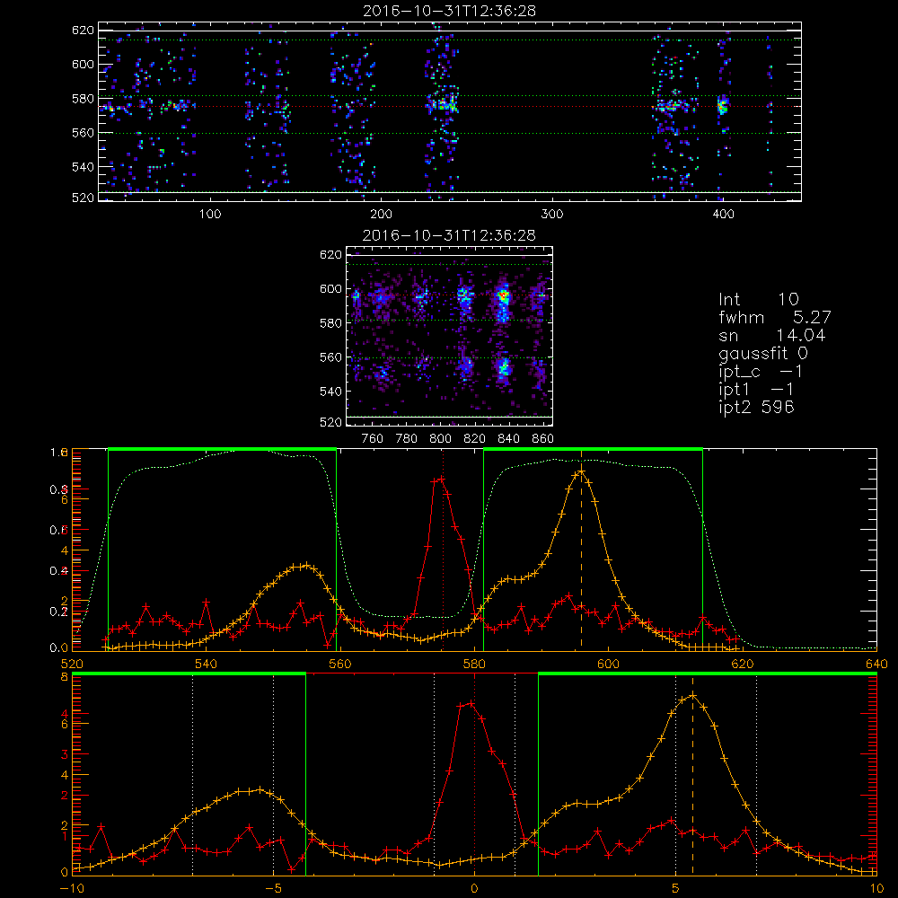Select the 'gaussfit 0' readout
898x898 pixels.
point(763,353)
